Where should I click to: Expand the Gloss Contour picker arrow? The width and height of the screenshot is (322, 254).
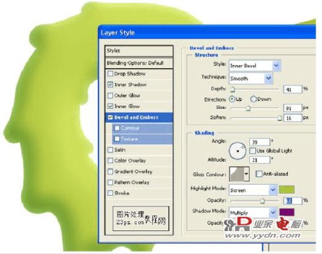coord(246,174)
